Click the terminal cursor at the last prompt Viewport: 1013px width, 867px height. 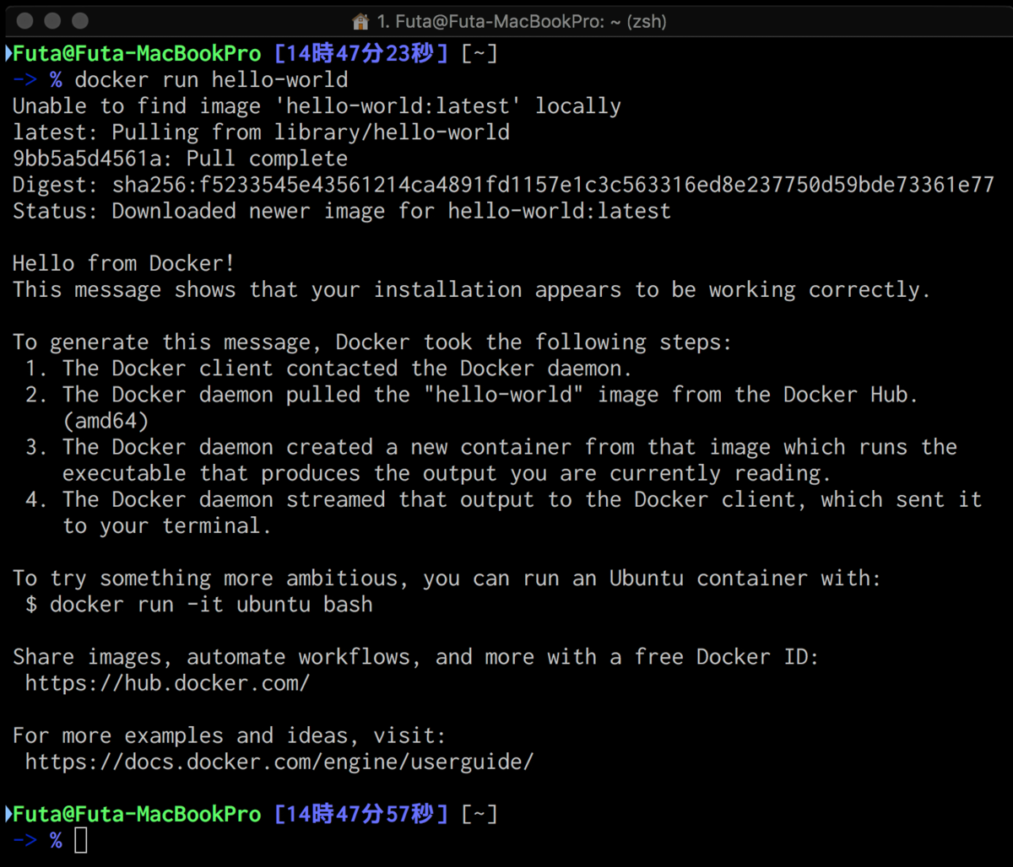click(81, 840)
